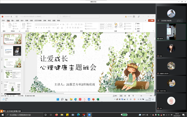187x117 pixels.
Task: Click the red 共享 (Share) button
Action: 151,20
